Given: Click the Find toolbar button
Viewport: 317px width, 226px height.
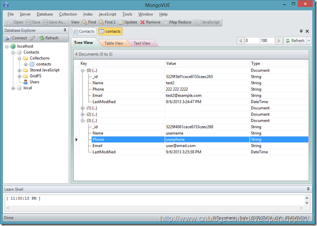Looking at the screenshot, I should (x=89, y=22).
